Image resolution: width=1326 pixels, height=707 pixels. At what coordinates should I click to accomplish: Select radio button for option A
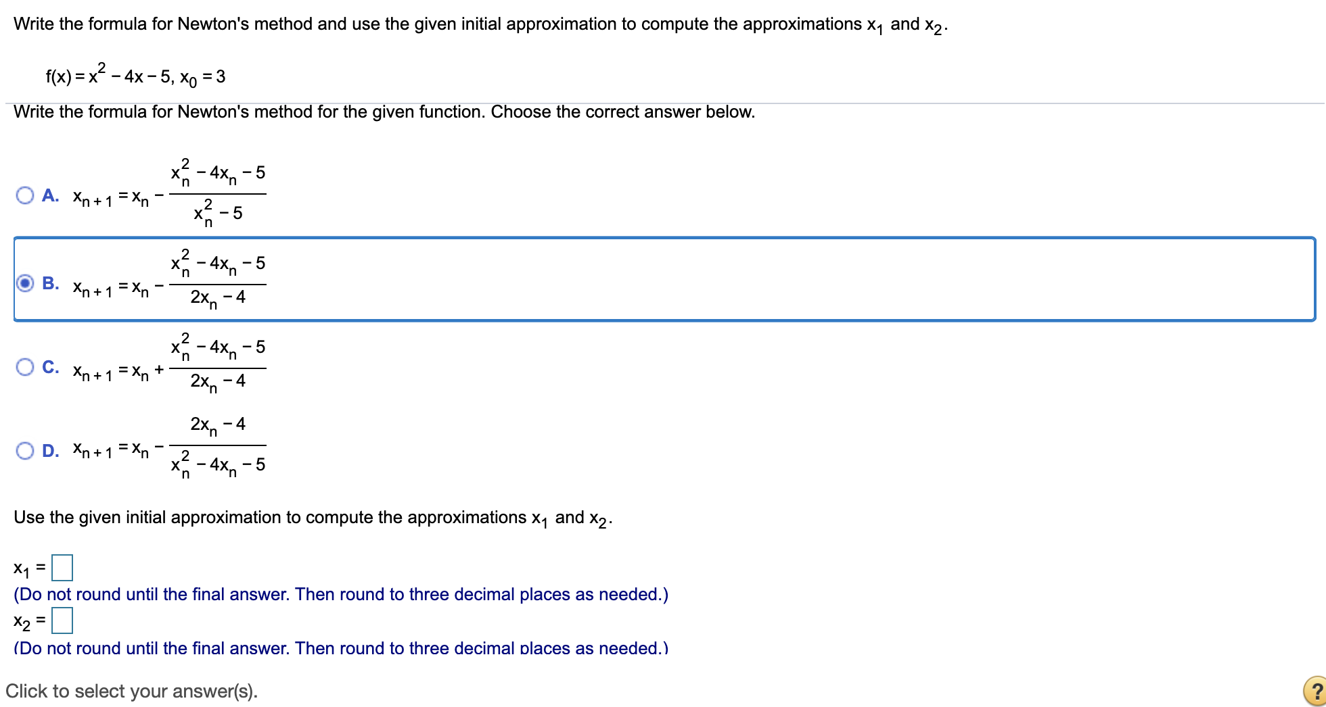[25, 195]
